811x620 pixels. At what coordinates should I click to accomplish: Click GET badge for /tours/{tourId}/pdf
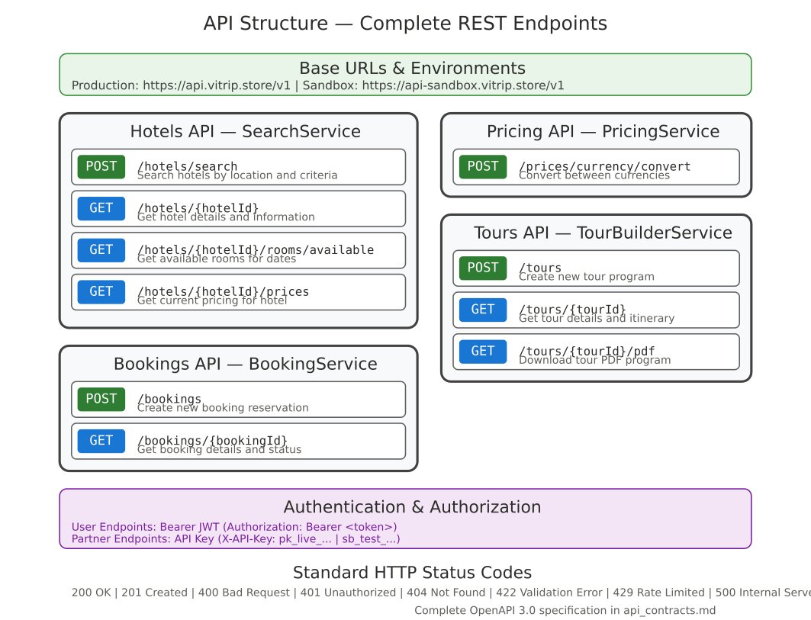483,352
